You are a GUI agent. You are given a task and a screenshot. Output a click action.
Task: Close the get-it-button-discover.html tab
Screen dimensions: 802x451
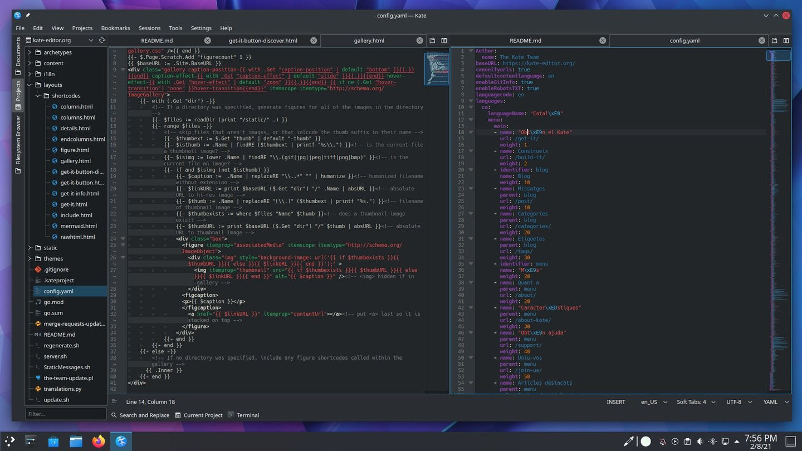pyautogui.click(x=314, y=41)
